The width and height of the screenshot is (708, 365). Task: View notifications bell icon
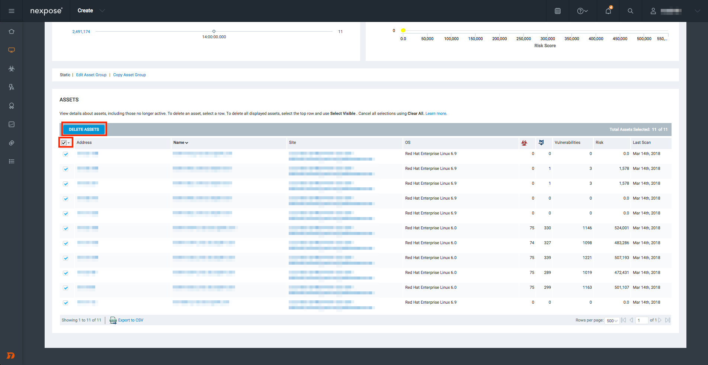pos(608,10)
